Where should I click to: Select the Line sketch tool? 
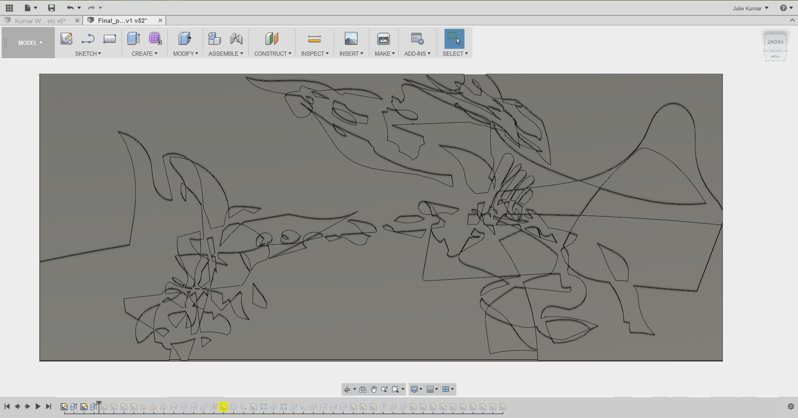pos(88,39)
